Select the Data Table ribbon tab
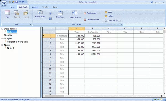 (x=23, y=7)
